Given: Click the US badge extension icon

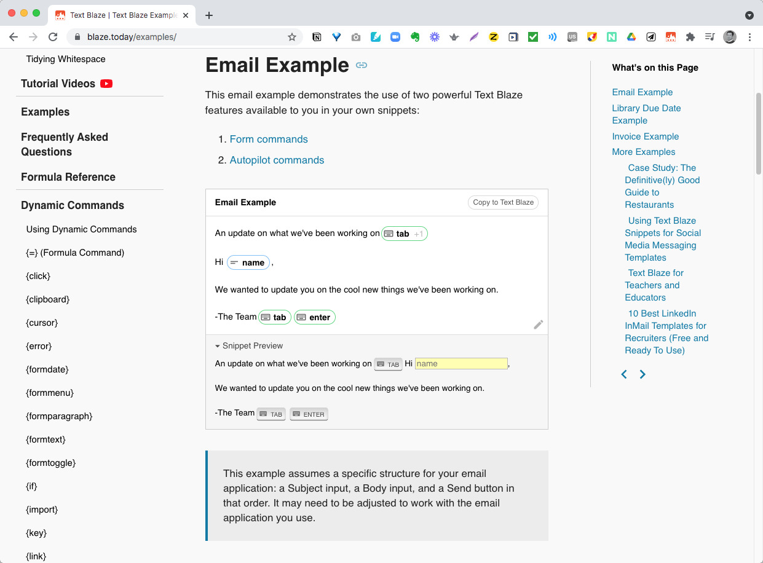Looking at the screenshot, I should point(572,37).
